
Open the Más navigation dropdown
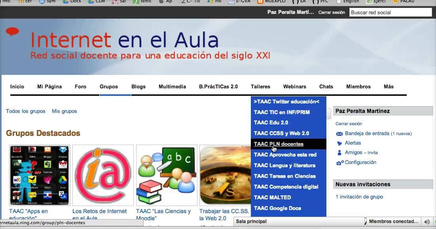tap(389, 86)
